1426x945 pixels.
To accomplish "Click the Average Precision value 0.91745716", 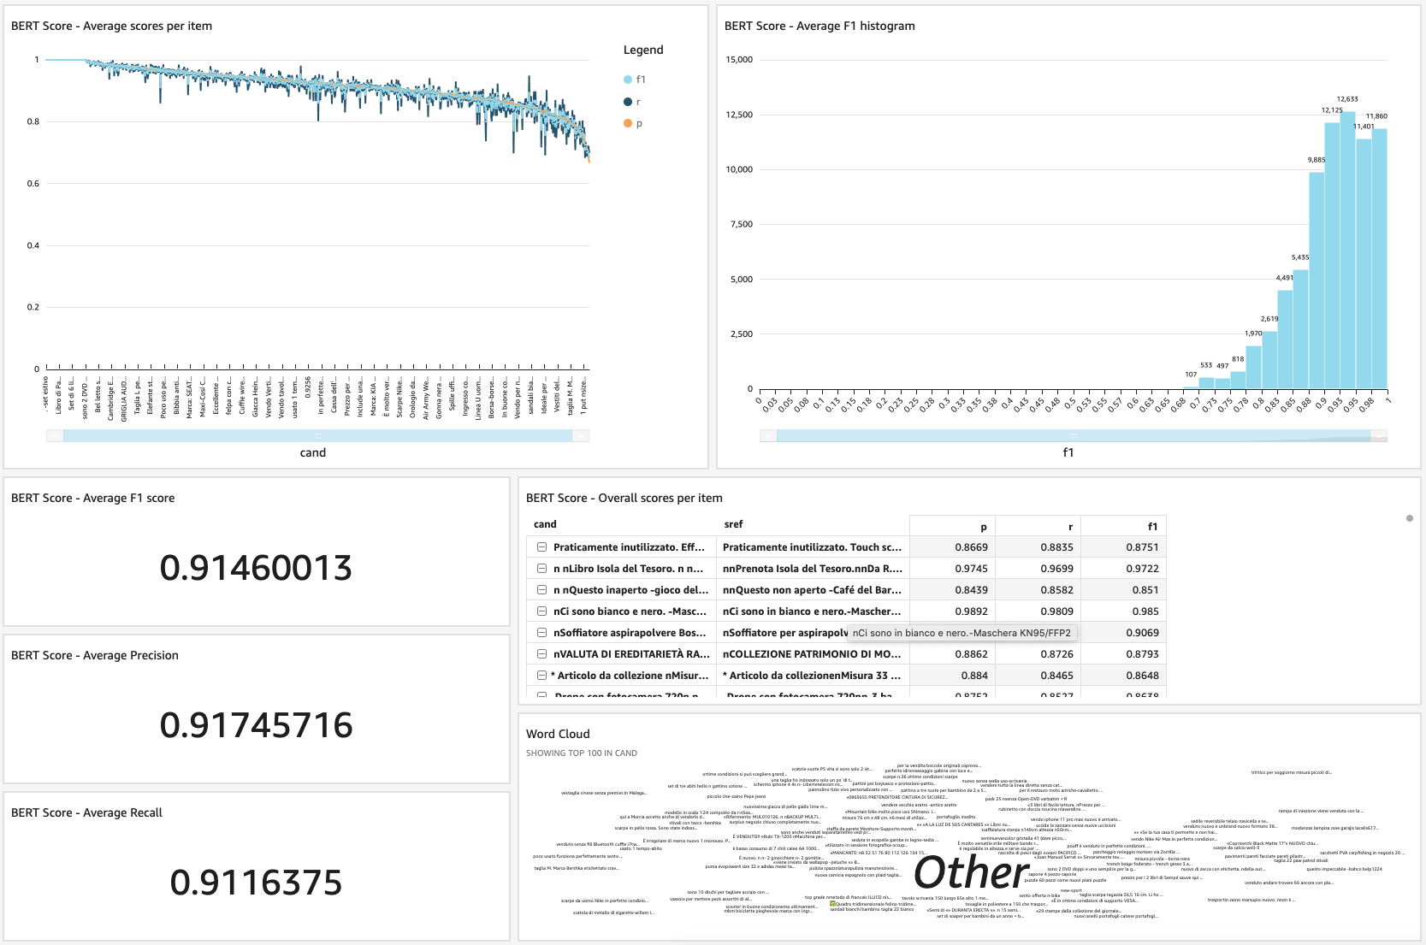I will [256, 725].
